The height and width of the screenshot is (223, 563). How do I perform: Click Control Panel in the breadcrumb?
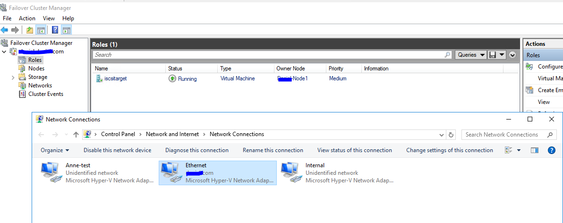point(118,134)
